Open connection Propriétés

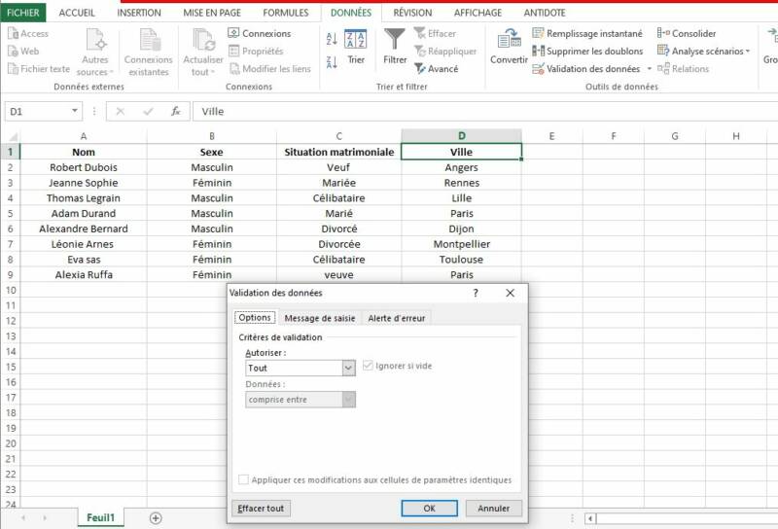tap(256, 52)
